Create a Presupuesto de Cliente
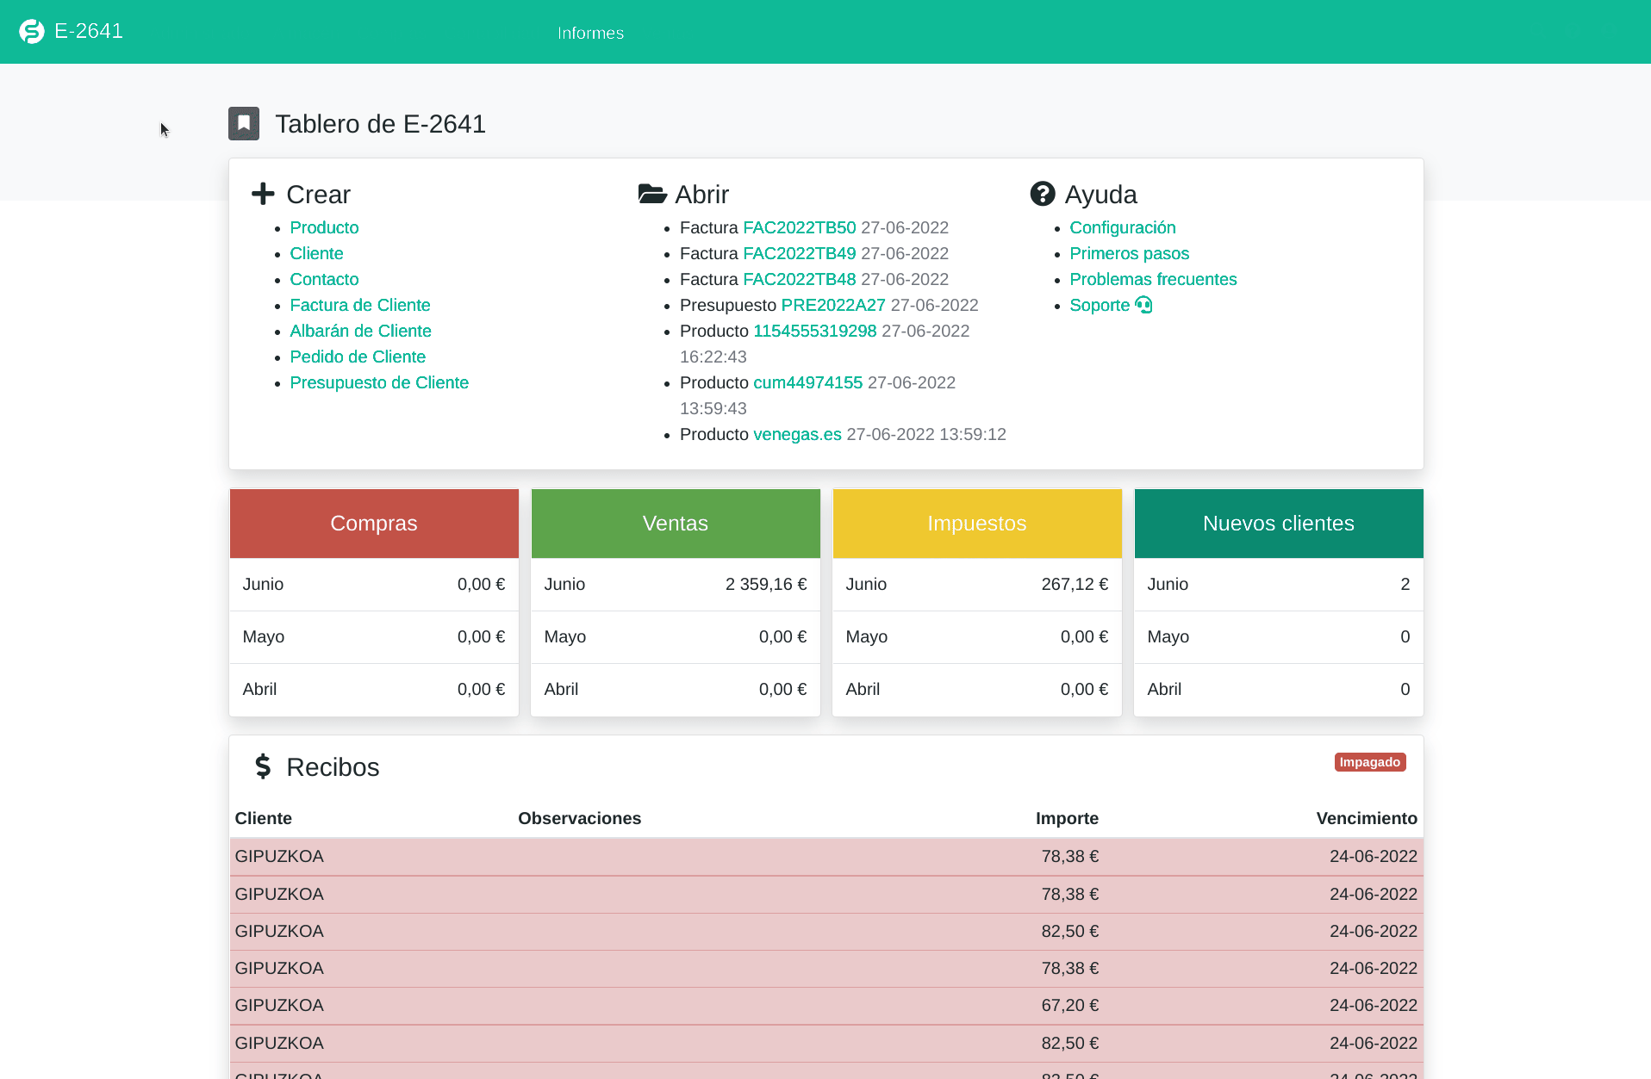The image size is (1651, 1079). (379, 382)
